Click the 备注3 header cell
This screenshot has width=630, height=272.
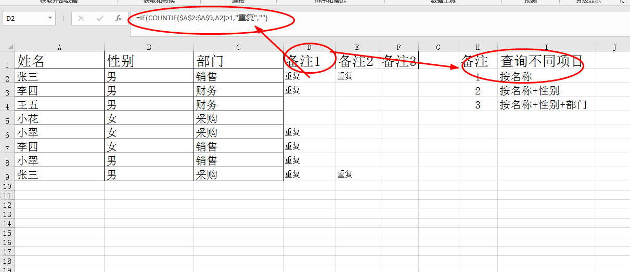point(398,60)
